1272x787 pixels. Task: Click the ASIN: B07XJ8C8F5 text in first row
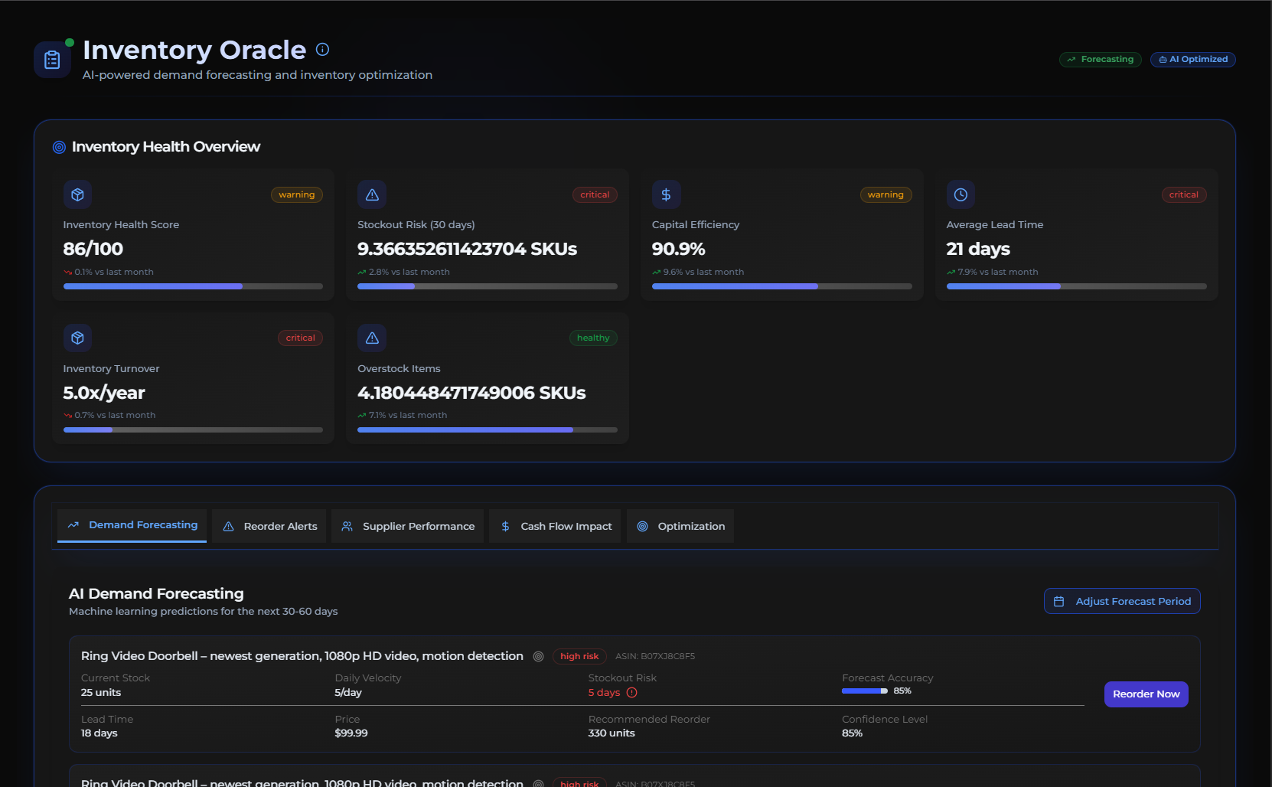655,656
